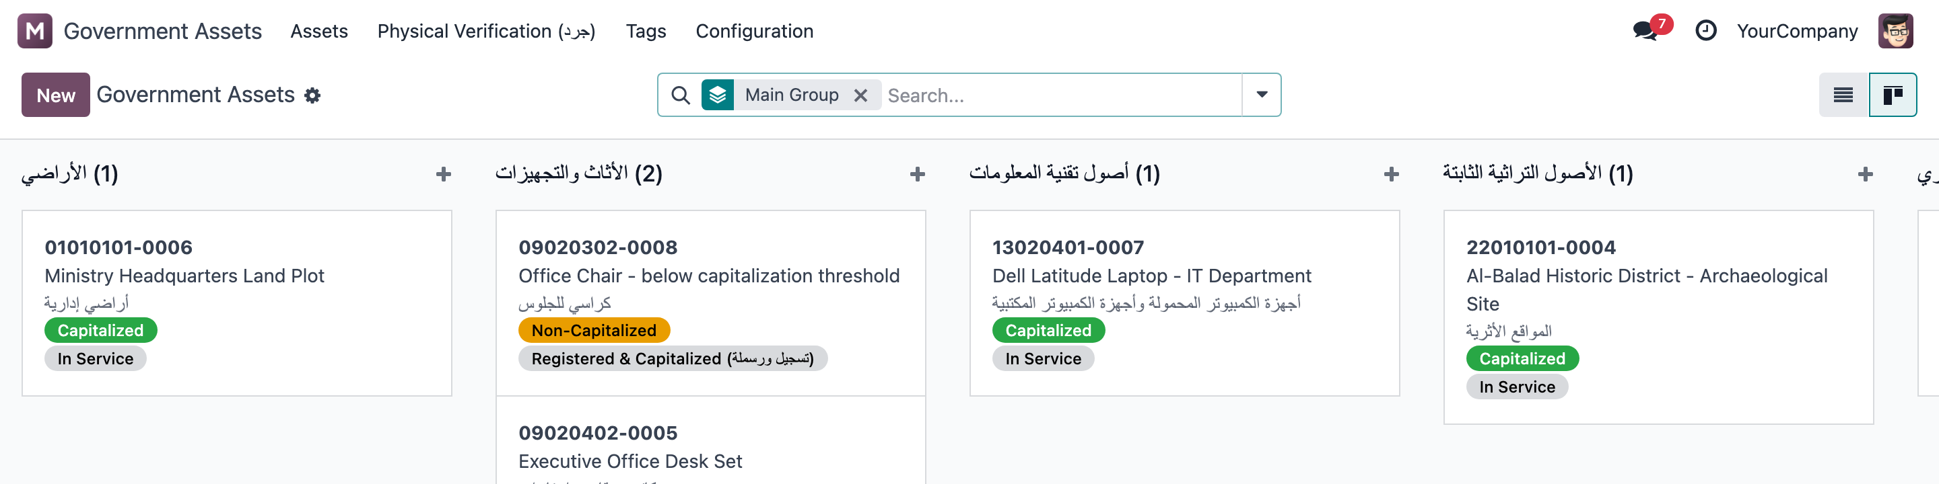
Task: Open the Government Assets app home icon
Action: [34, 31]
